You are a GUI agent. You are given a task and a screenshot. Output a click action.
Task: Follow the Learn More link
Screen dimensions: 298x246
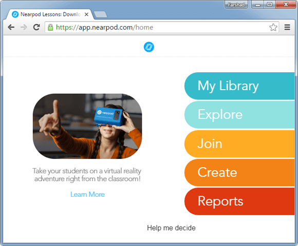click(x=87, y=194)
